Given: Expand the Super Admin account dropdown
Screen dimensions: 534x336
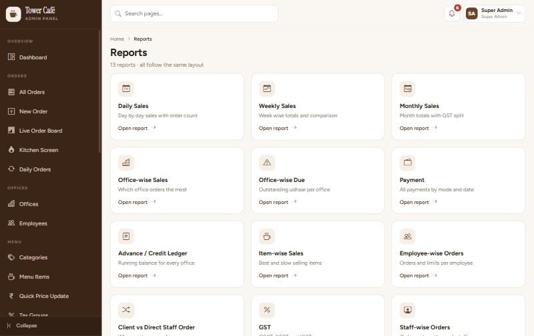Looking at the screenshot, I should point(494,13).
